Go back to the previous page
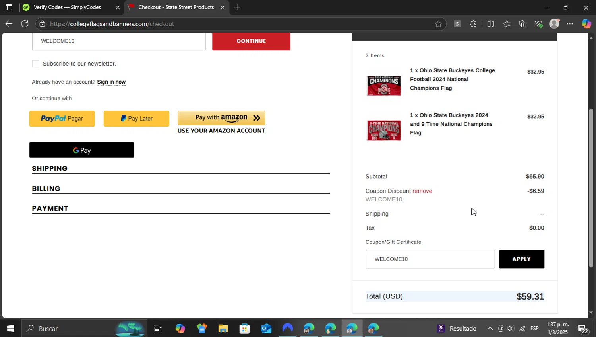The height and width of the screenshot is (337, 596). [9, 24]
